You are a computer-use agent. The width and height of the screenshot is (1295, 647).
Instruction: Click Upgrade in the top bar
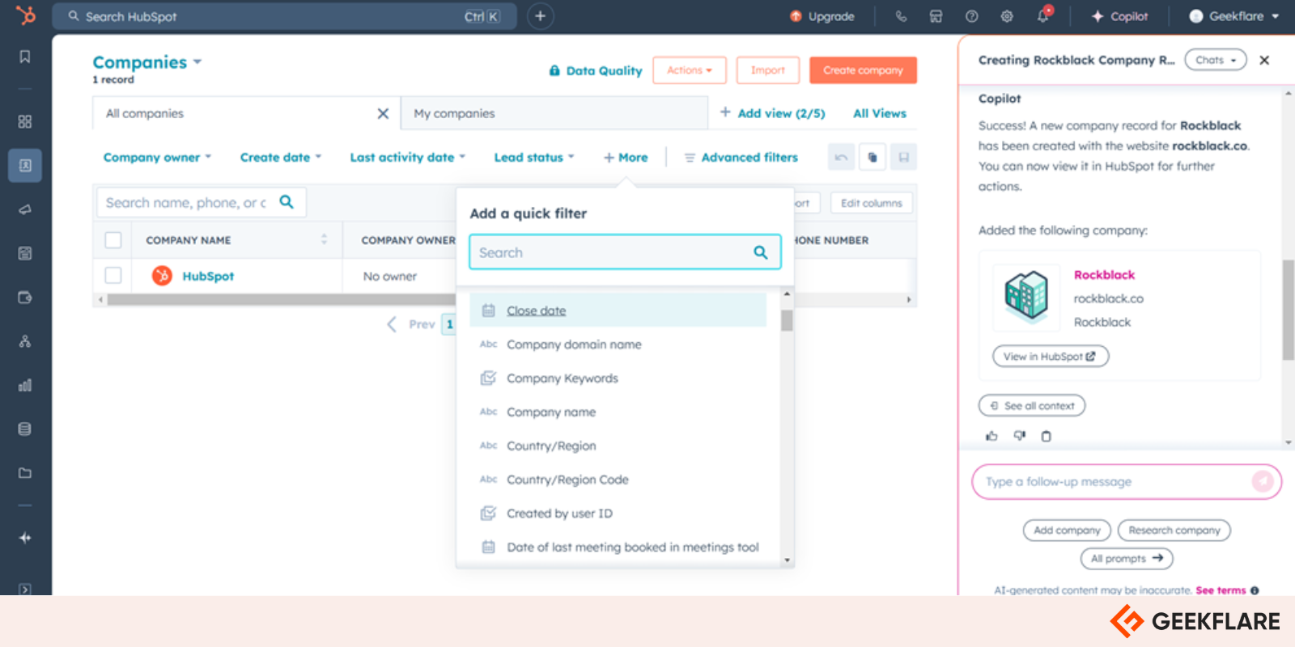coord(822,16)
